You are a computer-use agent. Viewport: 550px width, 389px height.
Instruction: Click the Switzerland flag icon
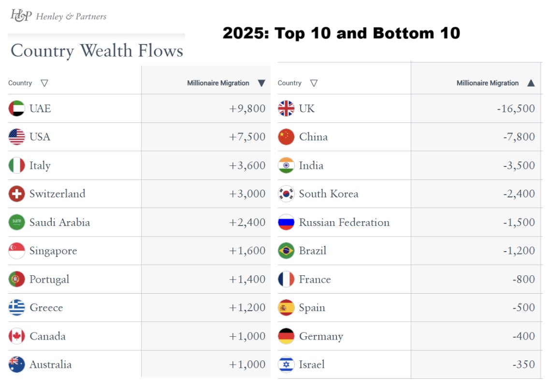pyautogui.click(x=16, y=194)
